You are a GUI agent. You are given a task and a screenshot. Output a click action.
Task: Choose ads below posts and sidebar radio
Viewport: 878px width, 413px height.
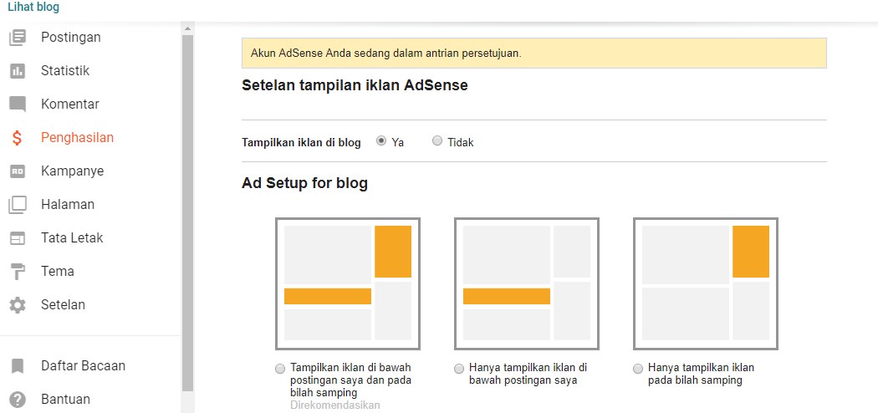[280, 369]
